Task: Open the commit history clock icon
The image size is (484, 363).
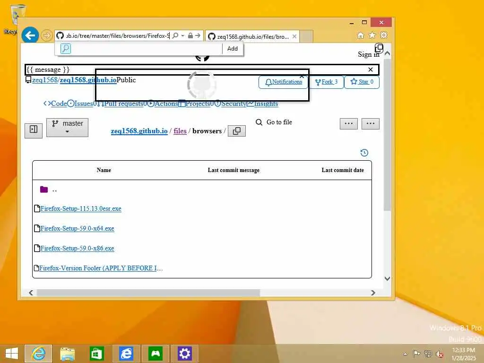Action: click(364, 153)
